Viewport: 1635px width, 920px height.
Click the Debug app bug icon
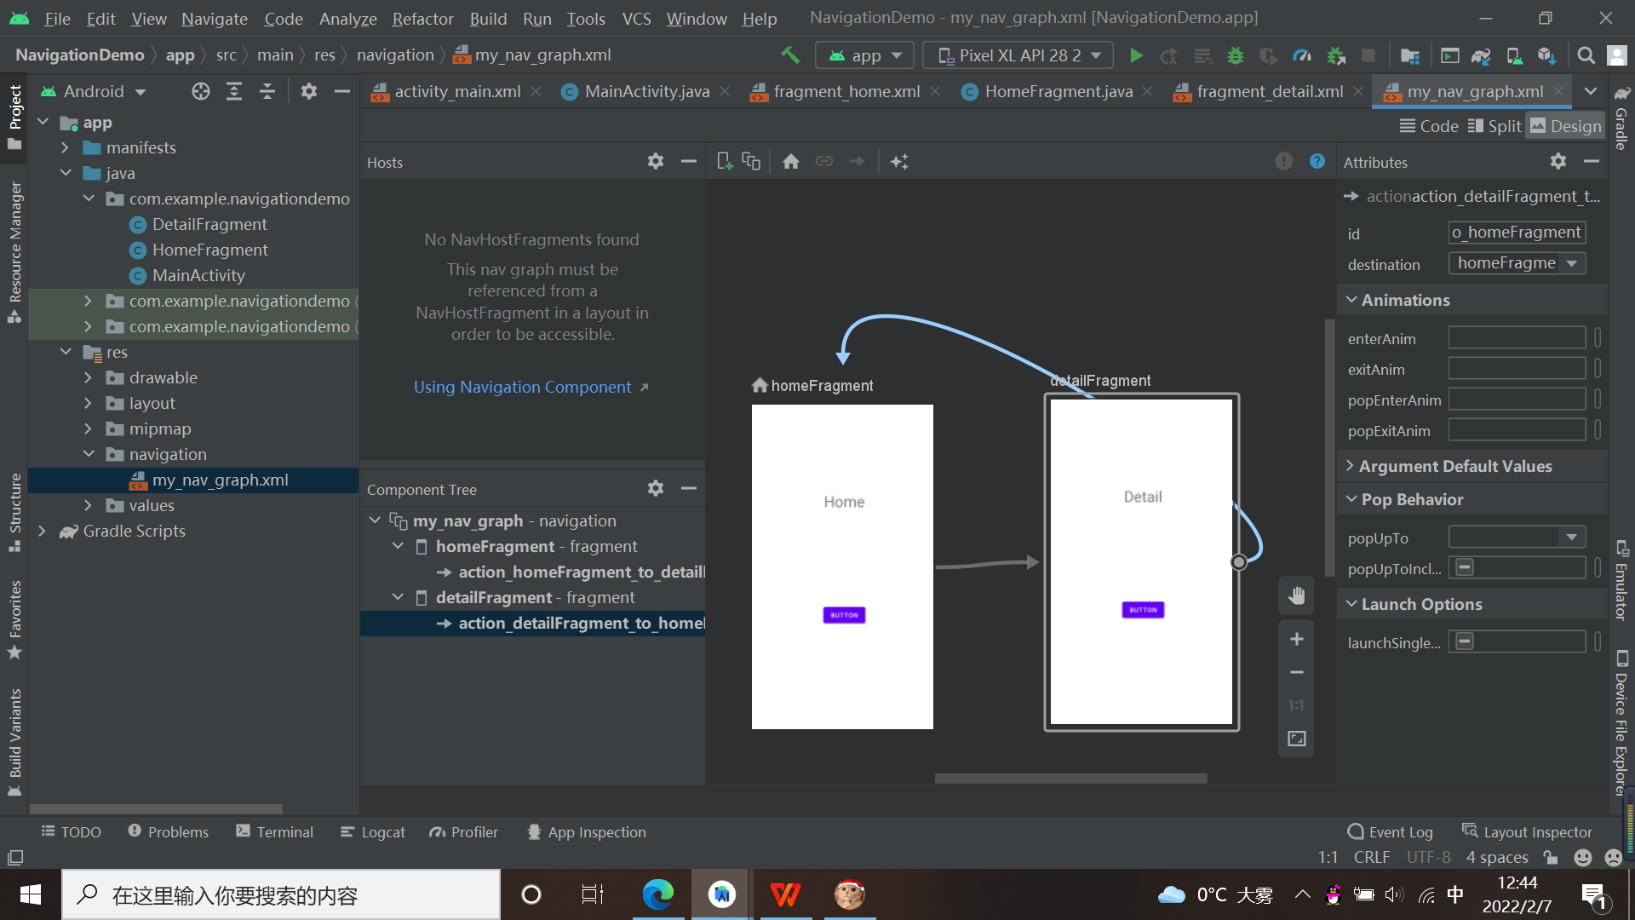1235,55
